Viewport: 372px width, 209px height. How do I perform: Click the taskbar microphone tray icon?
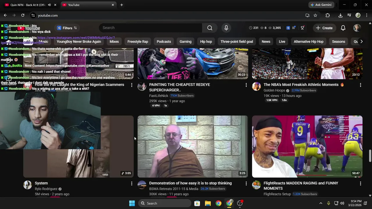(x=328, y=203)
